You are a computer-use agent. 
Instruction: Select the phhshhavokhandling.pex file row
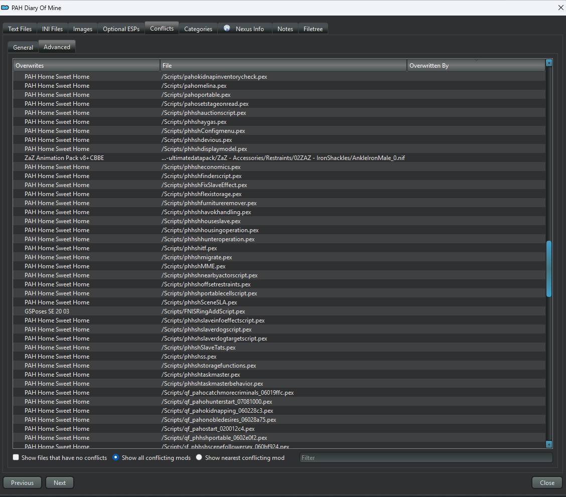coord(279,212)
